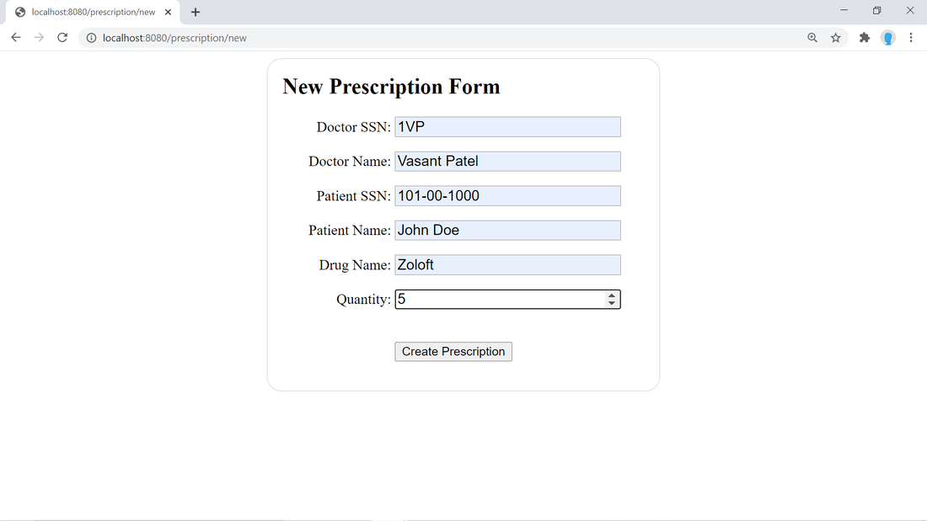Screen dimensions: 927x521
Task: Bookmark this page with the star
Action: point(836,38)
